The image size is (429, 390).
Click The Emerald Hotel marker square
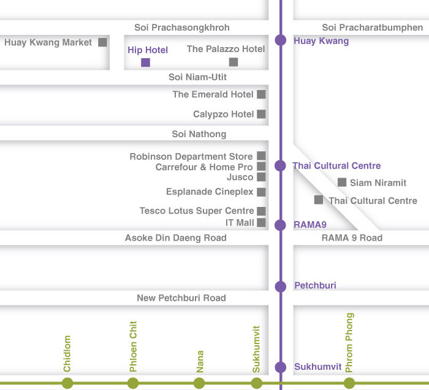click(x=261, y=94)
